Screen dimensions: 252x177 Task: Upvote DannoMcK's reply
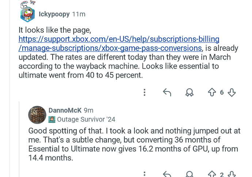(212, 174)
